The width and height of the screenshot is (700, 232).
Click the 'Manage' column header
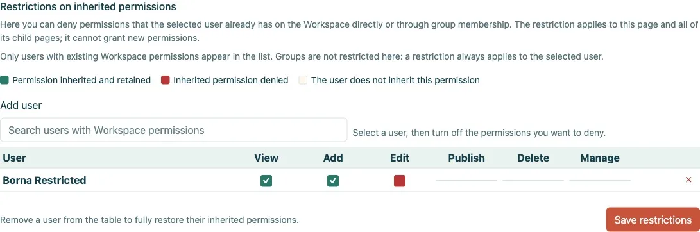click(600, 158)
